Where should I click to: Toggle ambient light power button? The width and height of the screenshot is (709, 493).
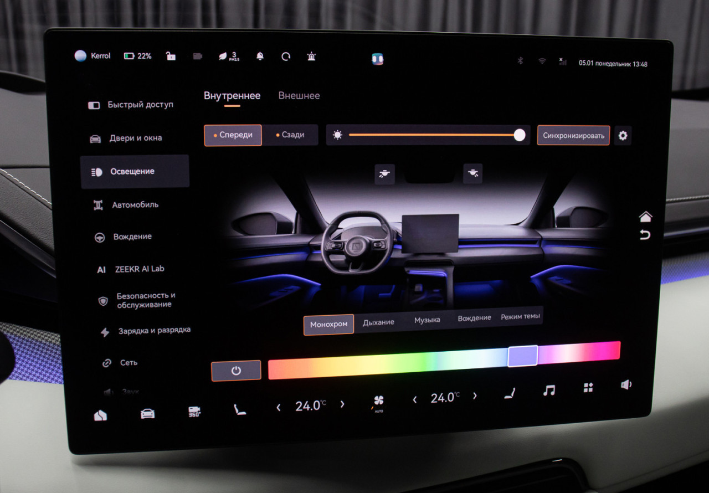236,371
